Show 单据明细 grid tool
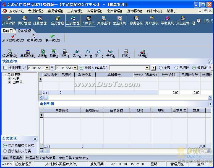 tap(28, 53)
